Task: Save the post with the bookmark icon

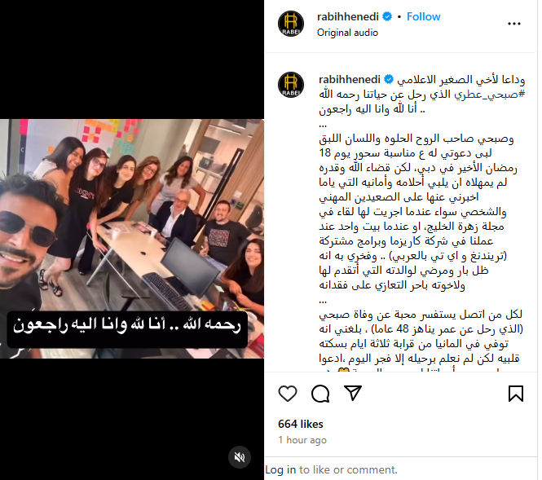Action: 515,394
